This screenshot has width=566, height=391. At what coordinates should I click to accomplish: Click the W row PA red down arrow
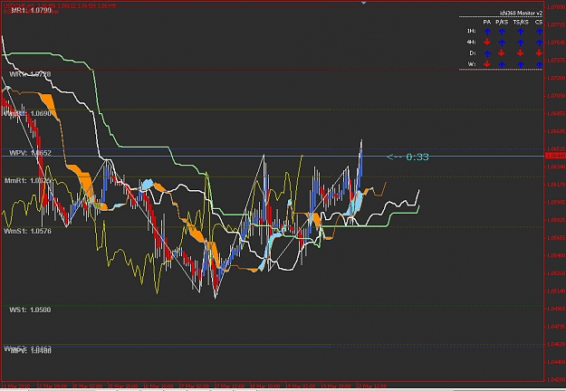(487, 64)
